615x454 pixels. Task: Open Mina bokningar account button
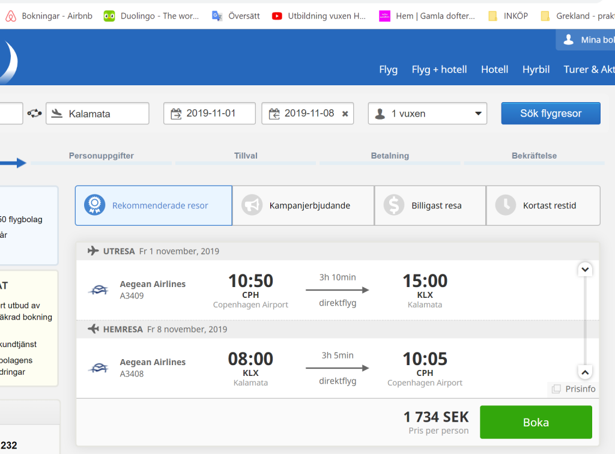coord(585,40)
